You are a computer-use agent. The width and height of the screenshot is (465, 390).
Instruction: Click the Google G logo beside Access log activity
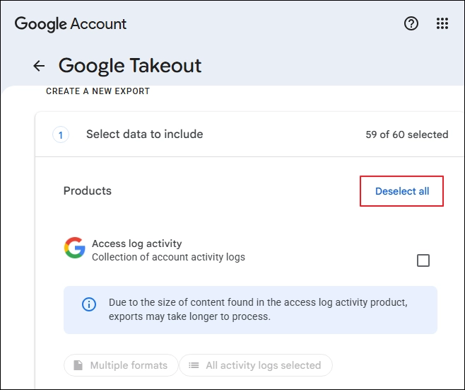tap(75, 248)
